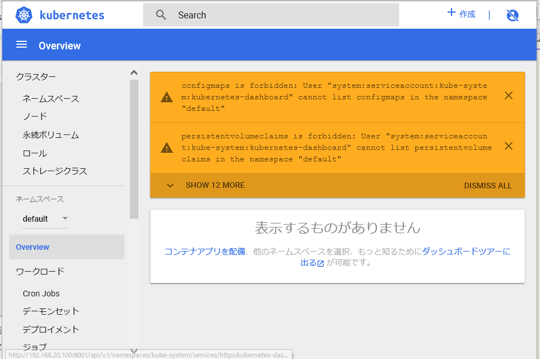Click the notifications-off bell icon

(x=512, y=15)
